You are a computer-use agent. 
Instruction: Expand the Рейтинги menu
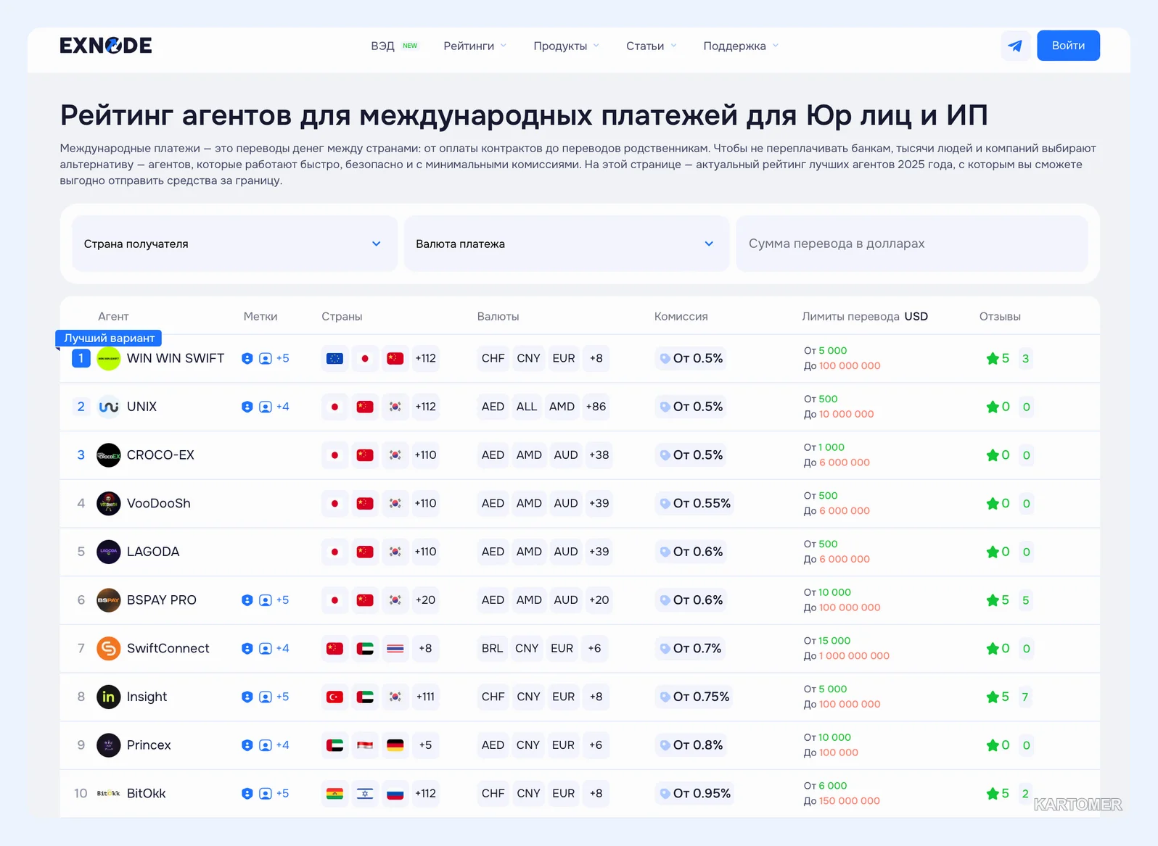click(x=475, y=46)
